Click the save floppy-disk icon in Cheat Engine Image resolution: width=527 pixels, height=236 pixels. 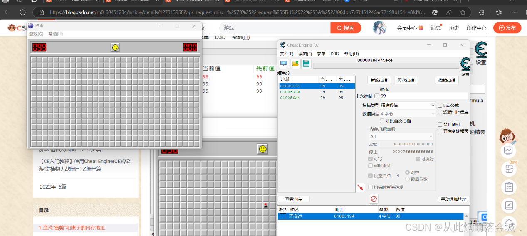coord(306,64)
